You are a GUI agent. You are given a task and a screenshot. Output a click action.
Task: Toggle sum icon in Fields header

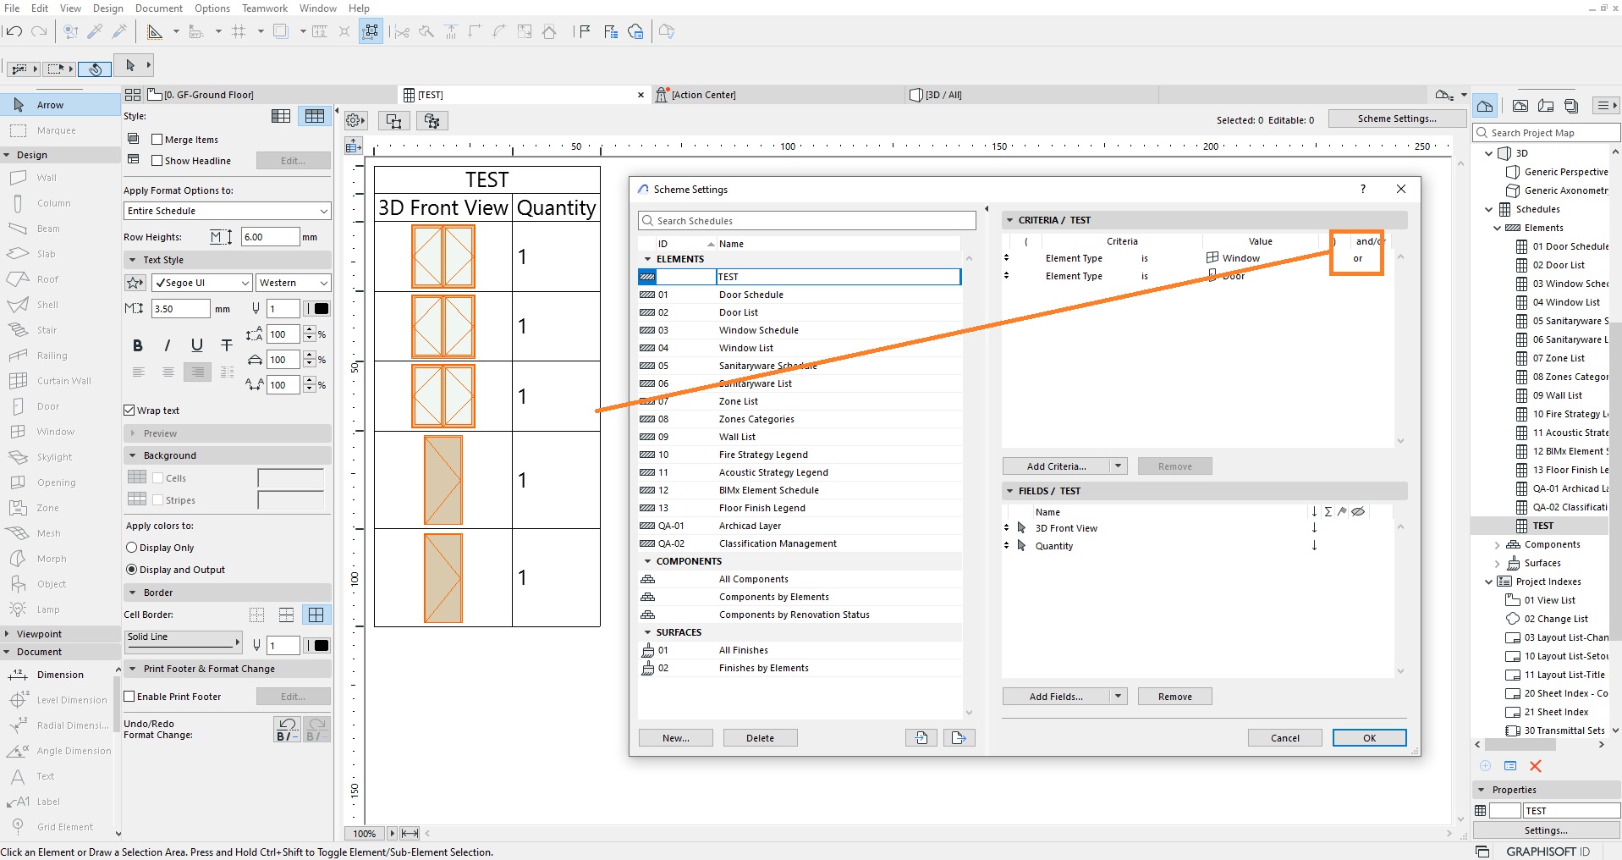pos(1328,512)
